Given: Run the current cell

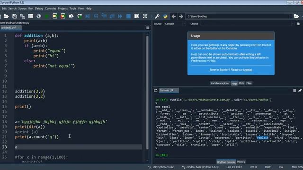Looking at the screenshot, I should pos(55,16).
